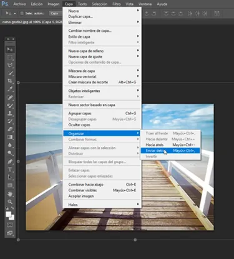The image size is (234, 259).
Task: Select the Eyedropper tool
Action: tap(10, 89)
